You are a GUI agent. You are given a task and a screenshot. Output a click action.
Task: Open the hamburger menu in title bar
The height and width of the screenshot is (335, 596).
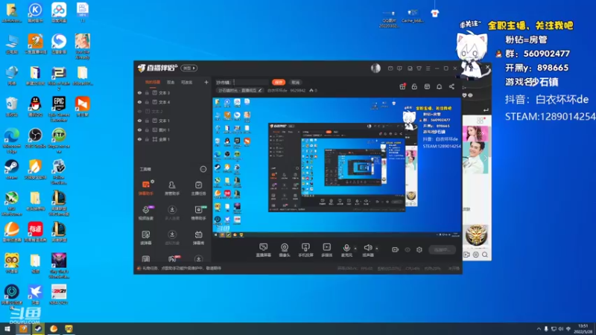click(428, 68)
